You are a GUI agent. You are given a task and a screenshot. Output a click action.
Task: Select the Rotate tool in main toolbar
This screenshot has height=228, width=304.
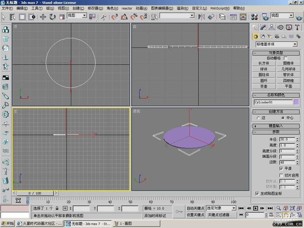(52, 17)
